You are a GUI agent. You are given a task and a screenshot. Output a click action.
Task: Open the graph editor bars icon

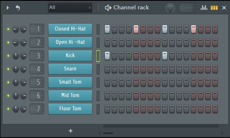pyautogui.click(x=204, y=8)
